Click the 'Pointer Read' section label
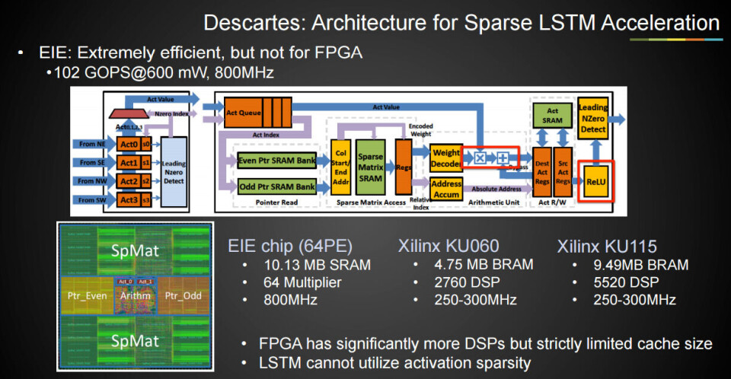The width and height of the screenshot is (731, 379). tap(276, 202)
